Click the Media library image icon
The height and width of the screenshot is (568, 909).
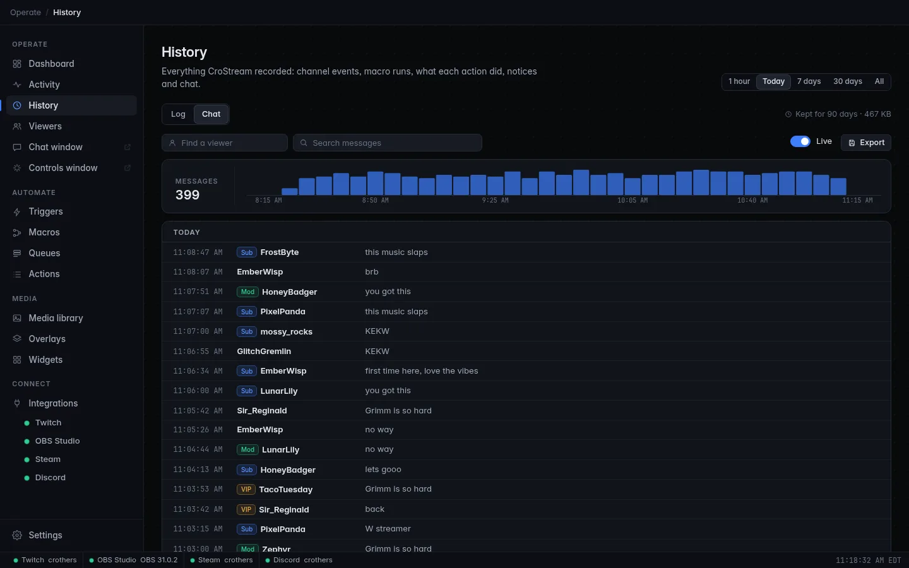point(17,318)
